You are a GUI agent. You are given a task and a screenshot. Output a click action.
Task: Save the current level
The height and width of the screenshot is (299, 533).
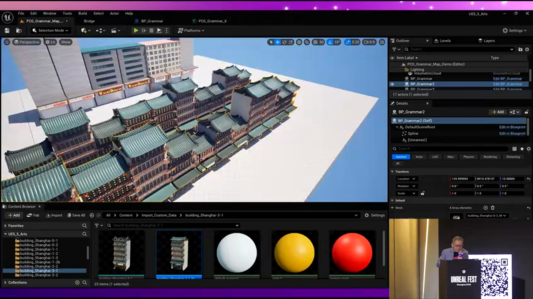point(7,31)
